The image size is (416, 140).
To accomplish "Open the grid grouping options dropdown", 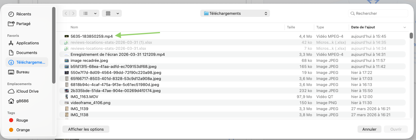I will 112,13.
